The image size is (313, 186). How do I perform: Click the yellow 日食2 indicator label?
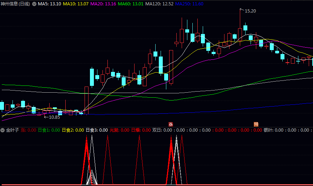tap(73, 130)
